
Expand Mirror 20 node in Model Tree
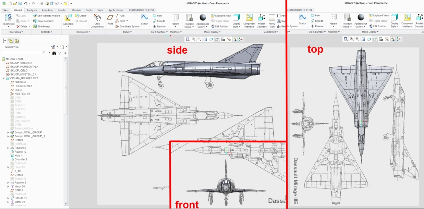(8, 186)
